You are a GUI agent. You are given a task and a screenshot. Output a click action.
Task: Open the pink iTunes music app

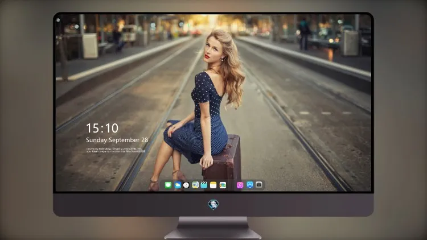(240, 185)
